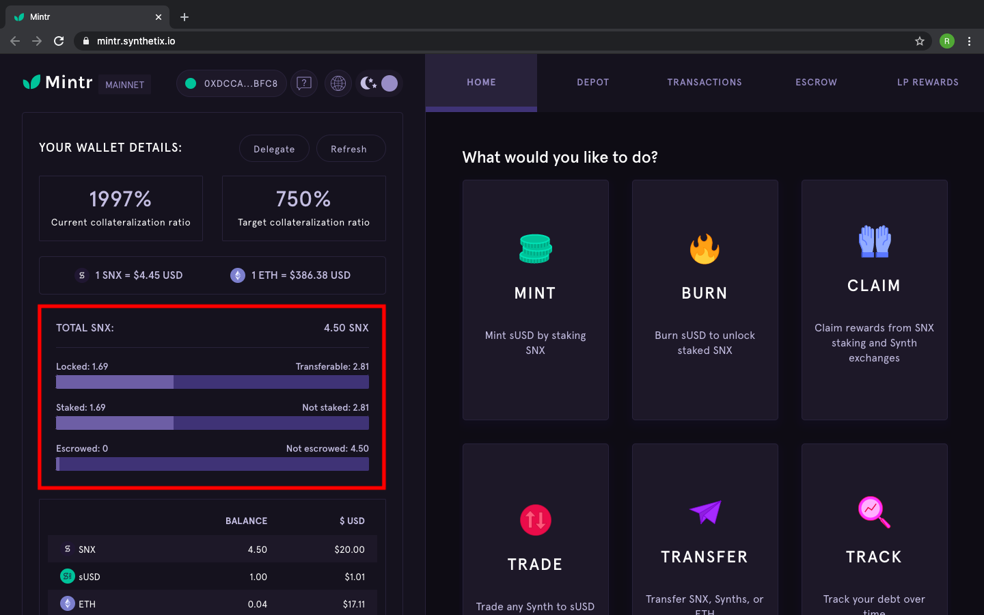Viewport: 984px width, 615px height.
Task: Open the ESCROW tab
Action: pos(816,83)
